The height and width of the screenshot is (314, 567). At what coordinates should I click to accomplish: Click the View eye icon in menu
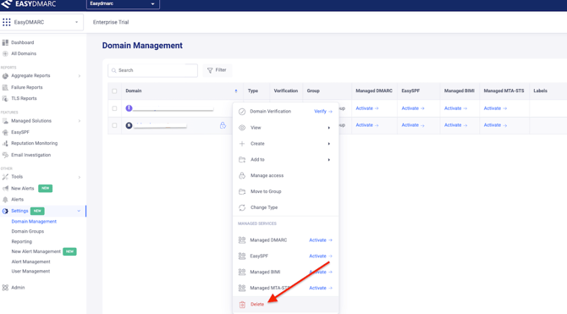[x=242, y=128]
